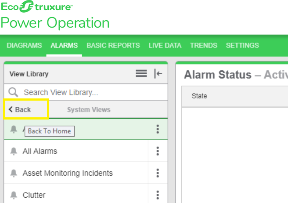Click the bell icon beside Asset Monitoring Incidents
Image resolution: width=288 pixels, height=203 pixels.
tap(14, 173)
